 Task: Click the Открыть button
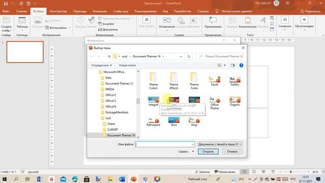[208, 151]
